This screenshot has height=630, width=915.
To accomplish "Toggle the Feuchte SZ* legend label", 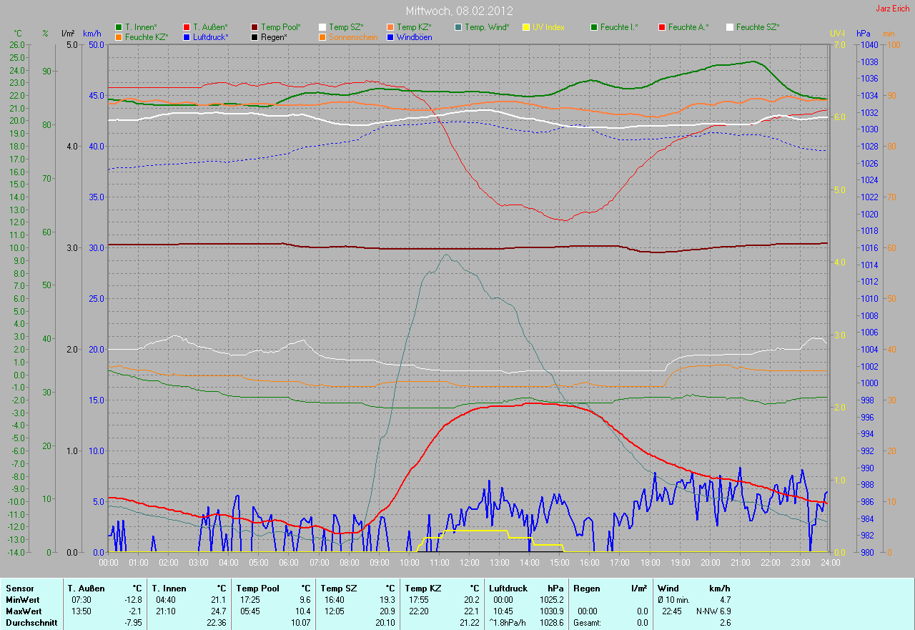I will 758,27.
